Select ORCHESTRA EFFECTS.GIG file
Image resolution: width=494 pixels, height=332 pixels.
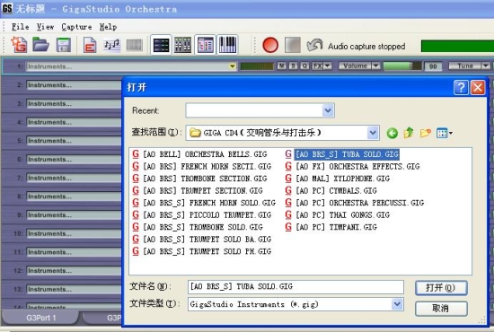click(357, 167)
